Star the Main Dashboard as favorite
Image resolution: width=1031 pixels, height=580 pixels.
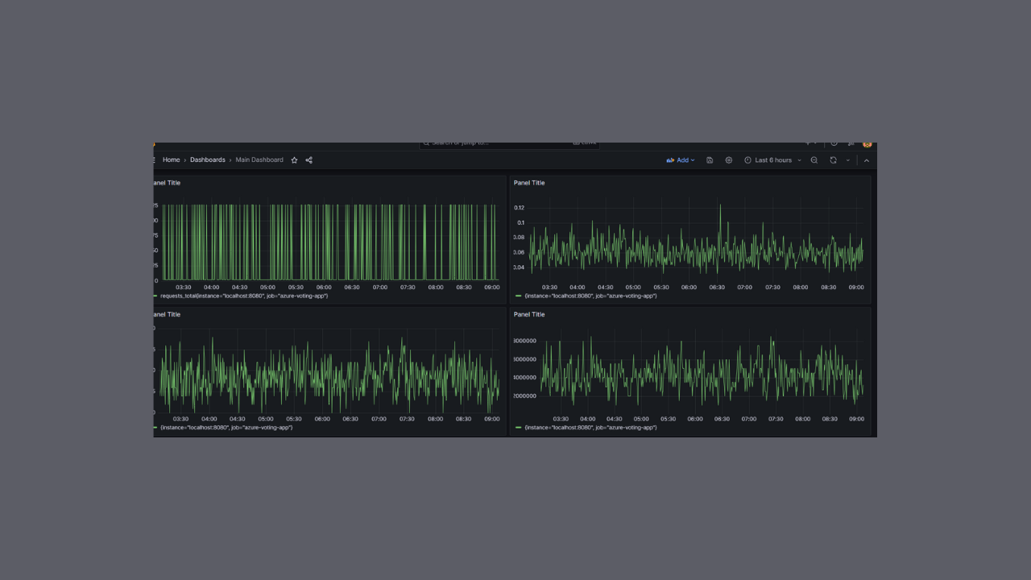[x=294, y=160]
